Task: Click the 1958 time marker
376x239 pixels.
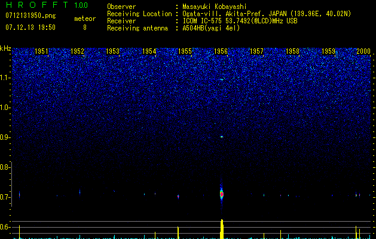Action: 292,51
